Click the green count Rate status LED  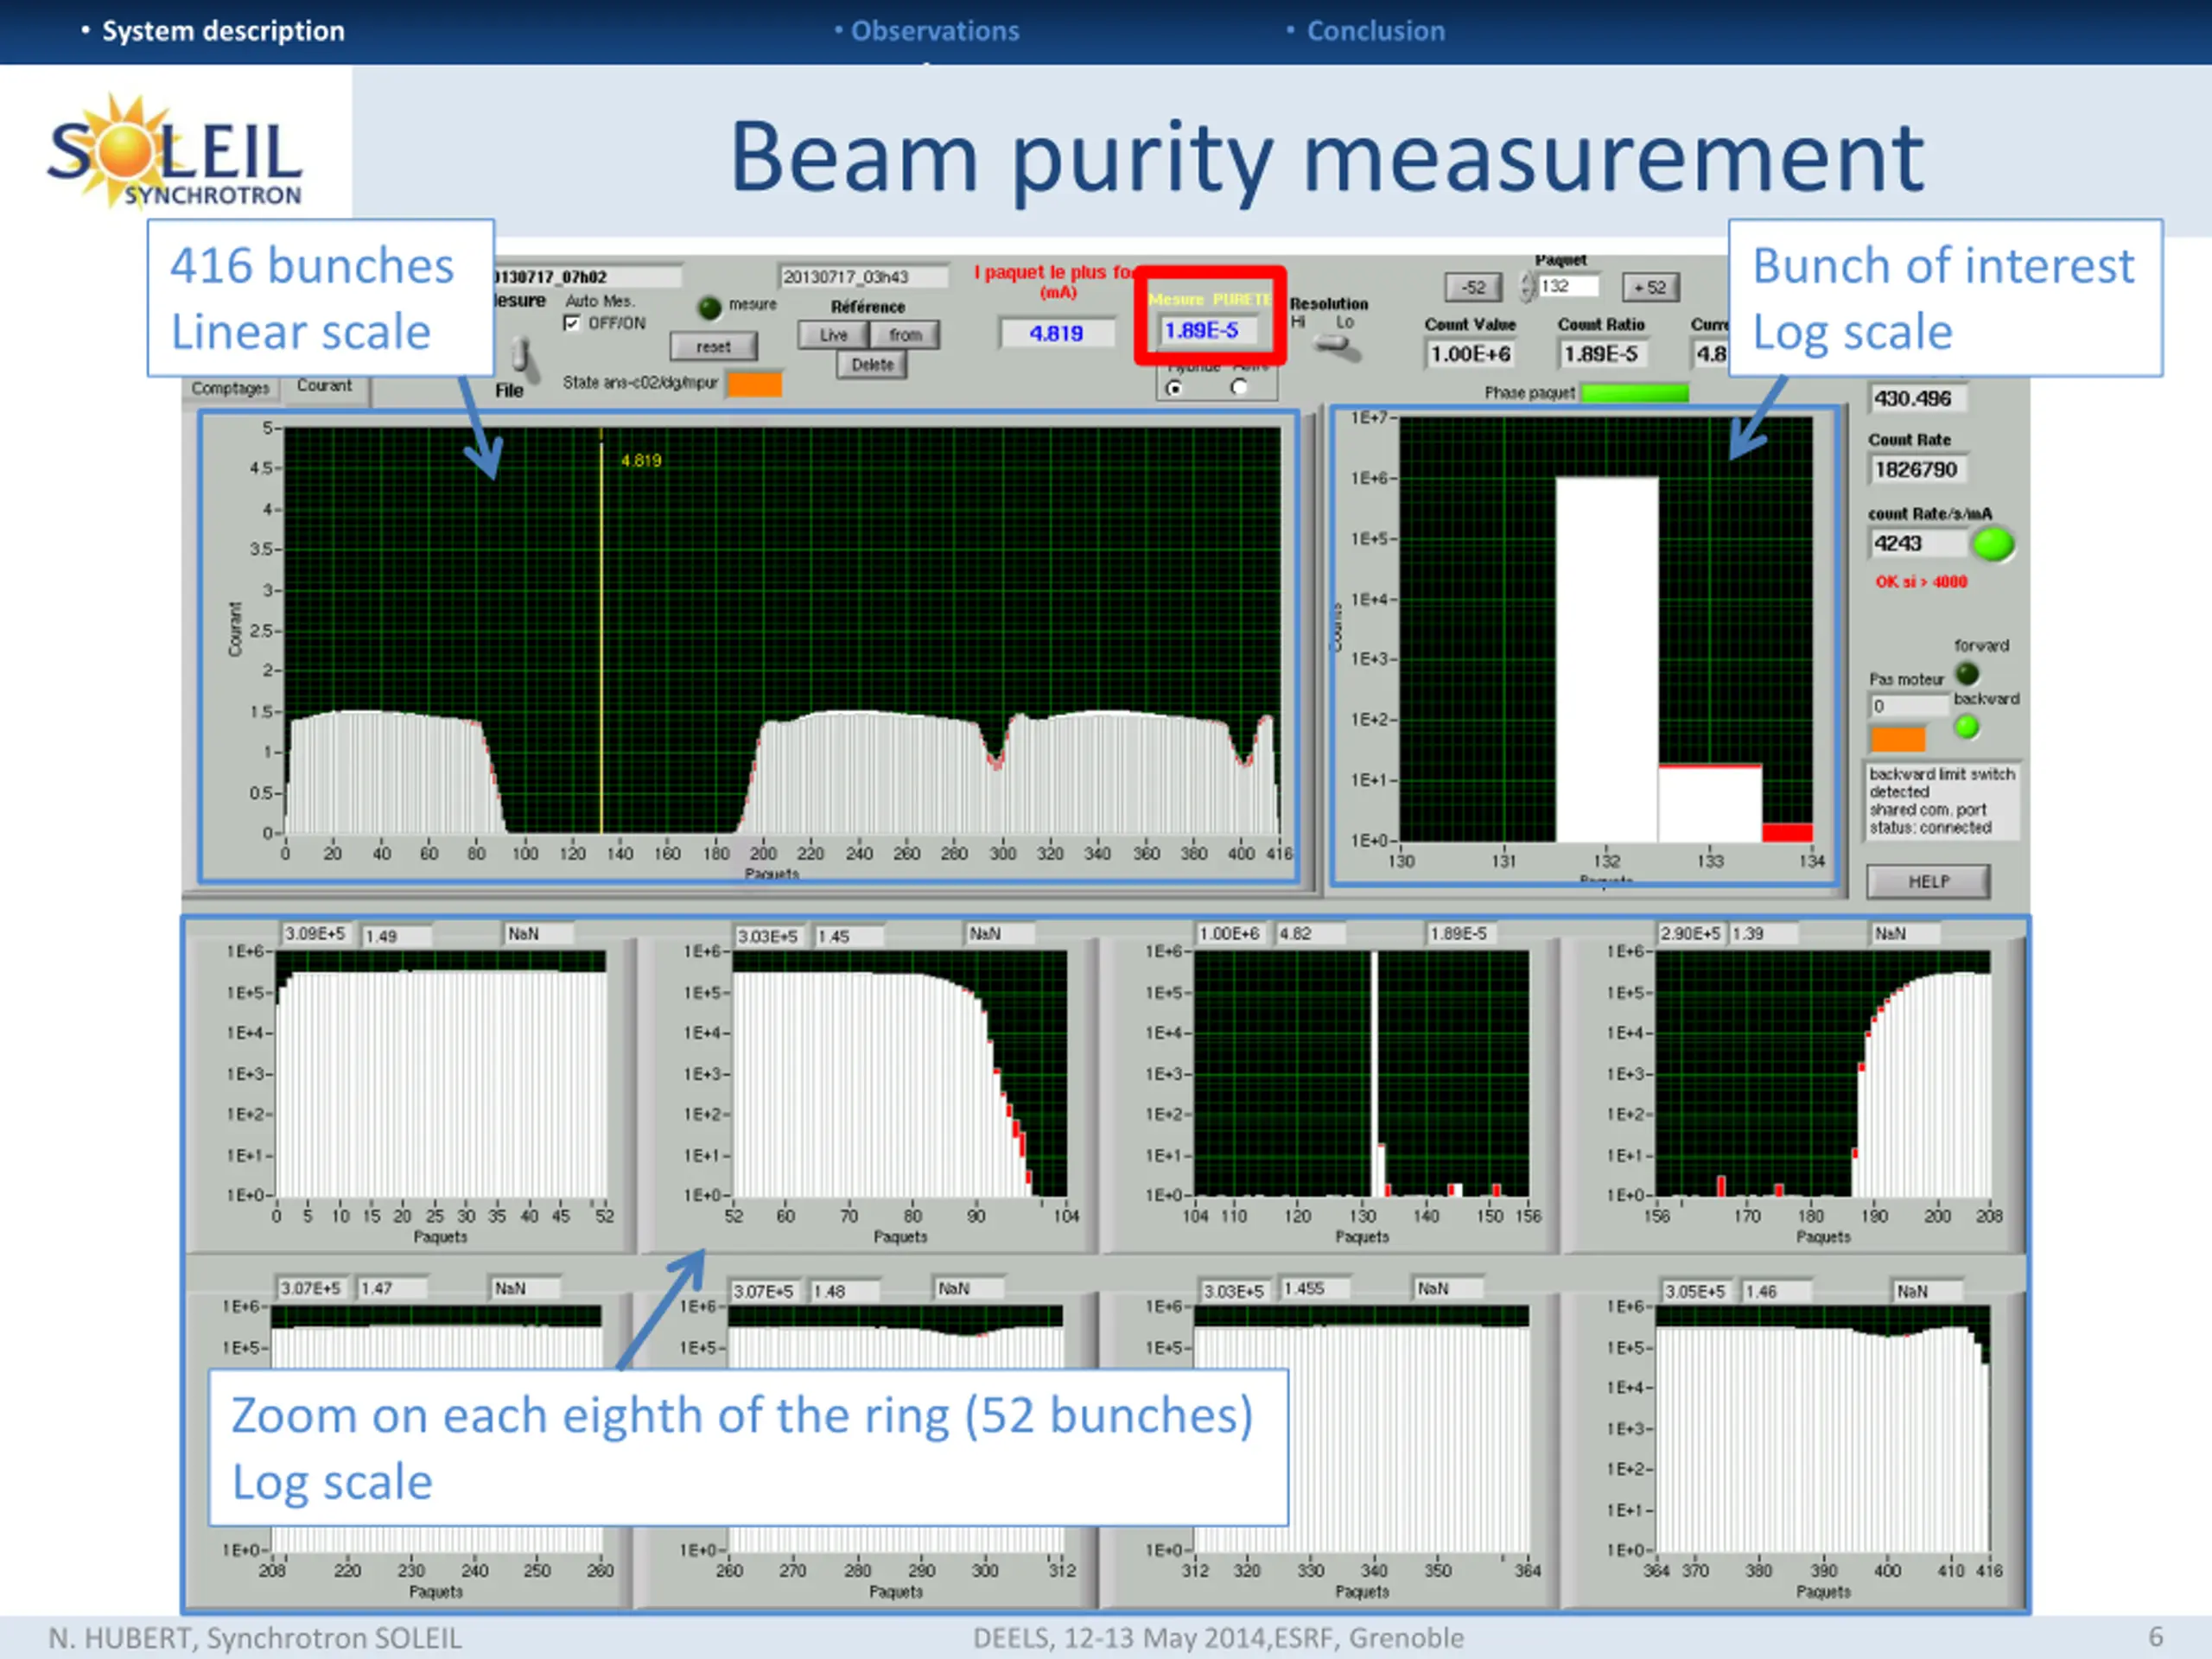click(1992, 544)
